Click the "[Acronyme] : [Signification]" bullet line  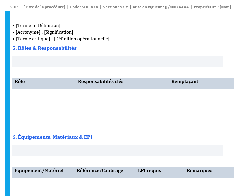click(44, 32)
